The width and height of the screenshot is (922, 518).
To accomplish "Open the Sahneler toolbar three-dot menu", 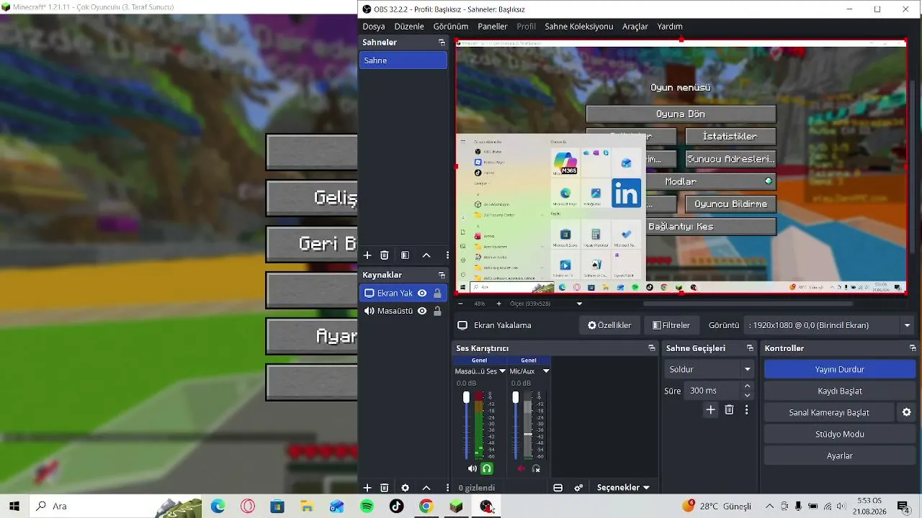I will [447, 255].
